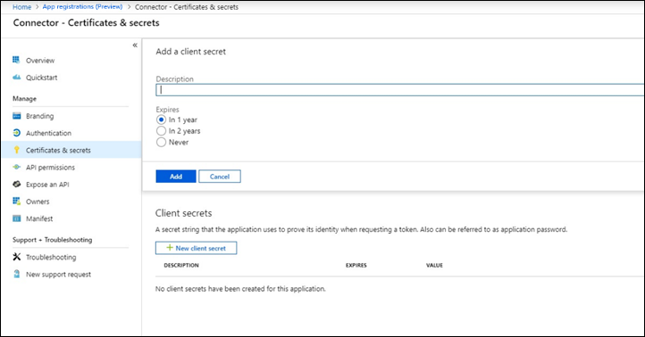
Task: Open API permissions page
Action: point(50,168)
